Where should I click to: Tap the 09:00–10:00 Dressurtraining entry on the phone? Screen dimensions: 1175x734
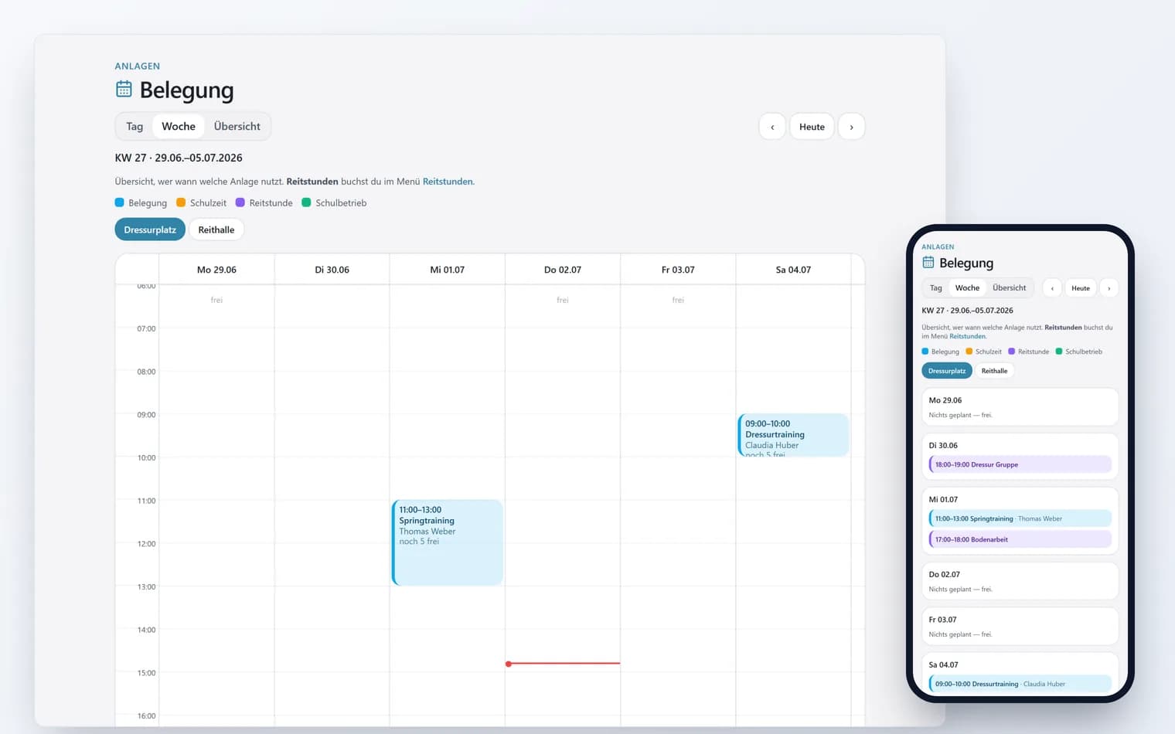point(1020,684)
